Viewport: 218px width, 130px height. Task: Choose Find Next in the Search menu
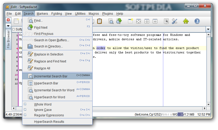point(57,27)
